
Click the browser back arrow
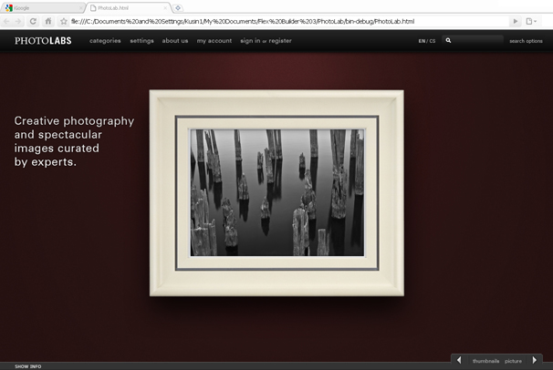[8, 21]
